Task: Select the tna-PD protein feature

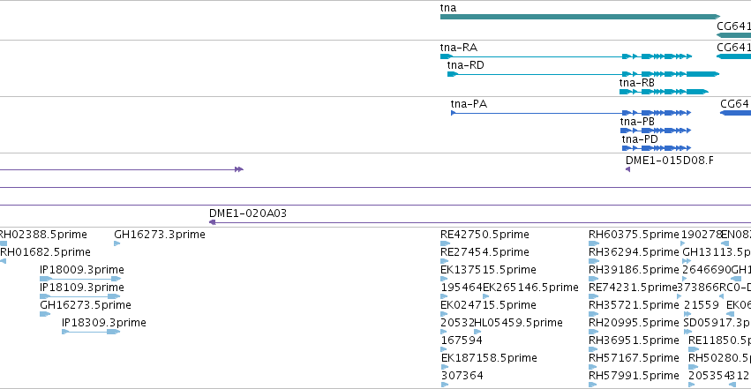Action: [x=657, y=148]
